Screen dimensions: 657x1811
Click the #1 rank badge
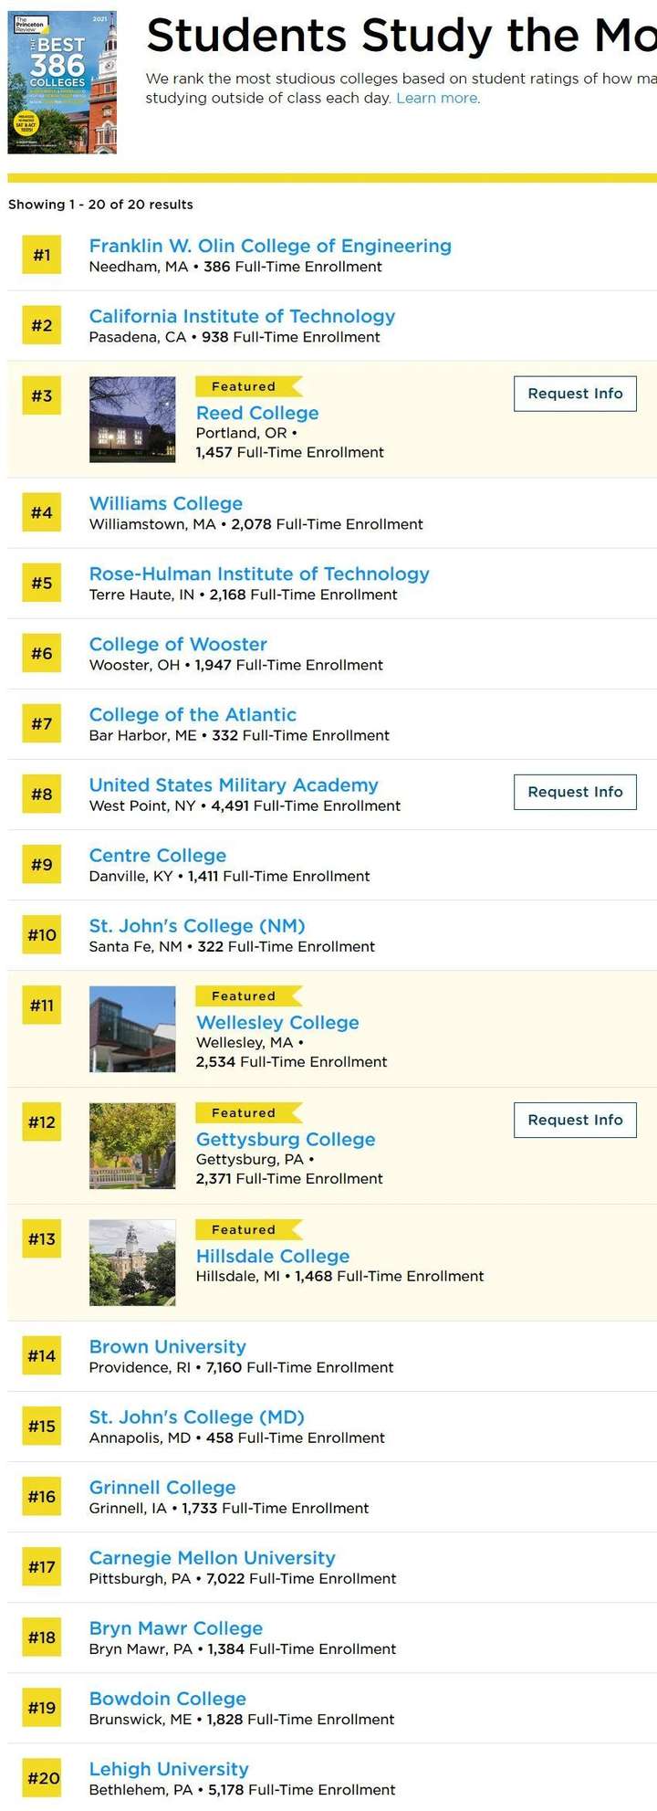pos(42,255)
